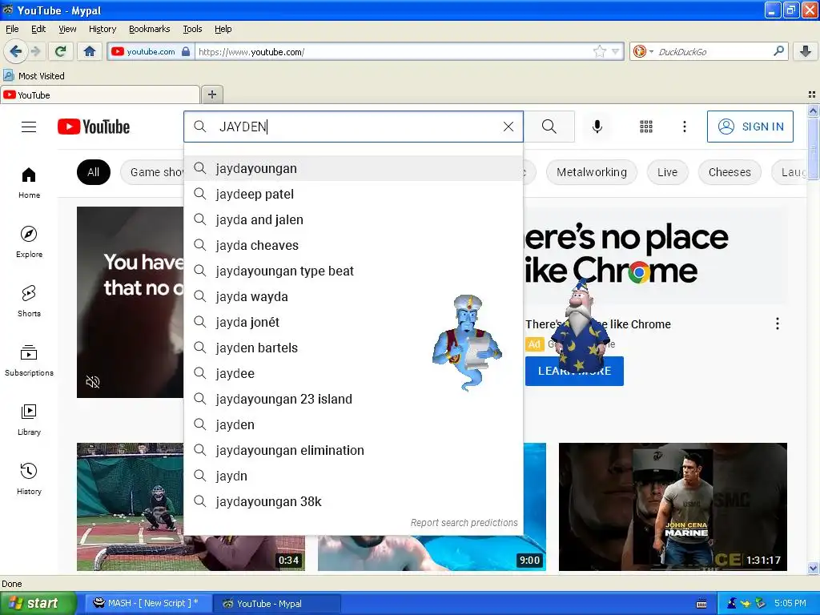
Task: Click the page scrollbar down arrow
Action: click(813, 568)
